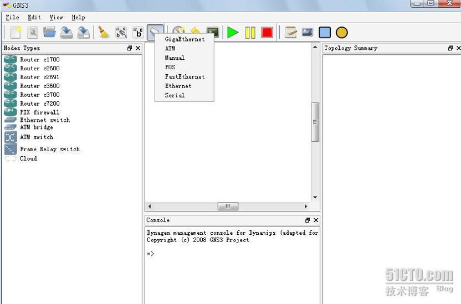
Task: Click the snapshot clock icon
Action: [x=178, y=30]
